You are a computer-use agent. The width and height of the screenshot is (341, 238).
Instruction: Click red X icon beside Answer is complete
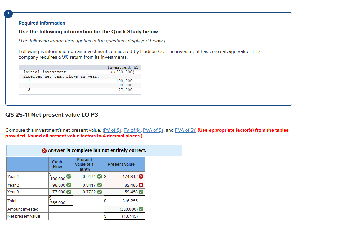44,150
